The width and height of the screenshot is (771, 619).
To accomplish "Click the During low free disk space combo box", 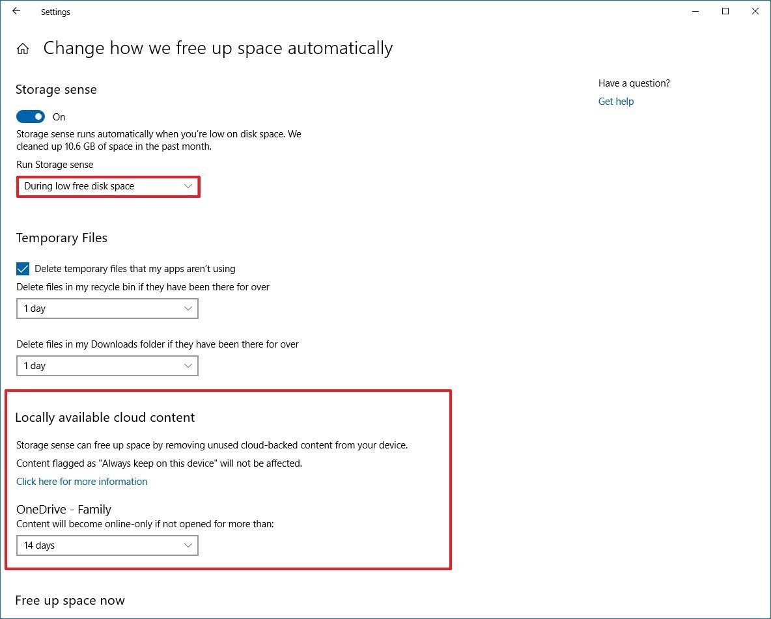I will (107, 186).
